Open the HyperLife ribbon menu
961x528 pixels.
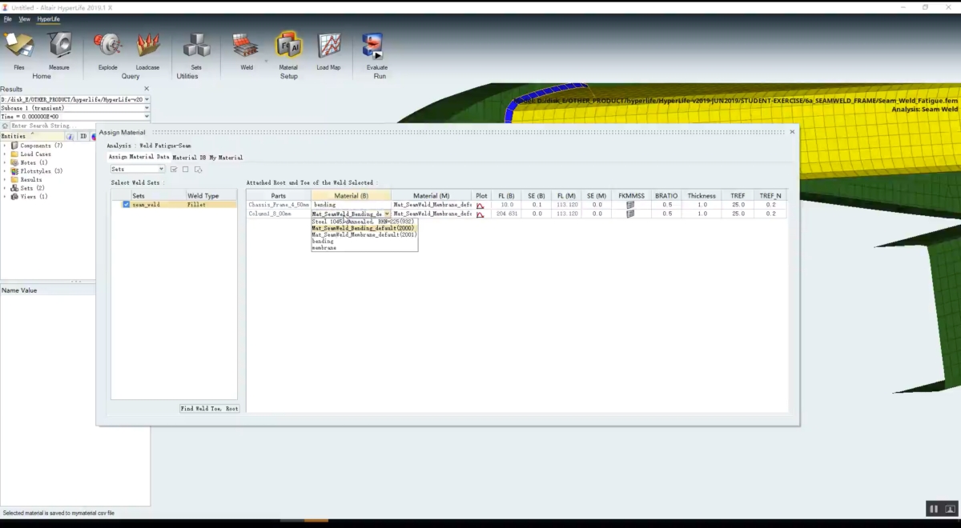(x=48, y=18)
